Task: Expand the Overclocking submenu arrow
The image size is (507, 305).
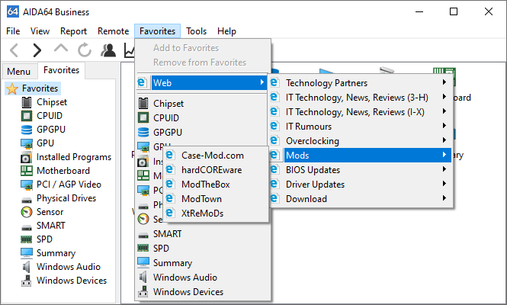Action: tap(444, 140)
